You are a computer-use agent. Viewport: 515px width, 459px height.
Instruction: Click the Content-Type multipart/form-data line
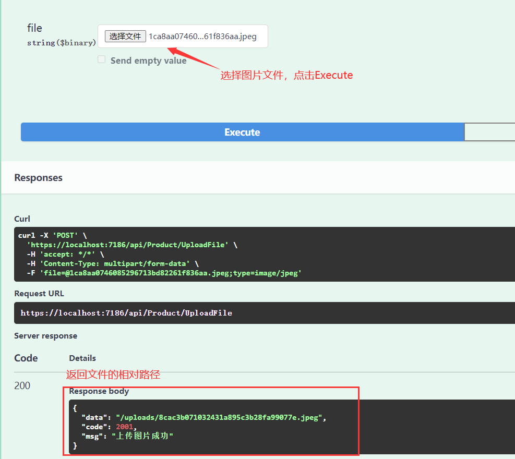[x=113, y=263]
